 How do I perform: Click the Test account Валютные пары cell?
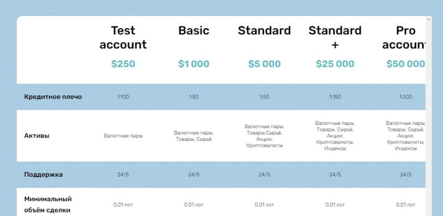pos(123,136)
